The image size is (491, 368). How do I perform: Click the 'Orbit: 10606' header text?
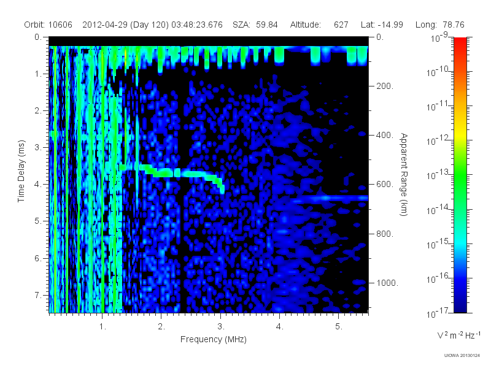[48, 25]
